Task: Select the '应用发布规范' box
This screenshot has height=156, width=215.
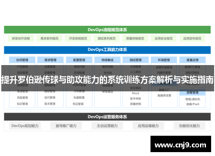Action: click(x=192, y=38)
